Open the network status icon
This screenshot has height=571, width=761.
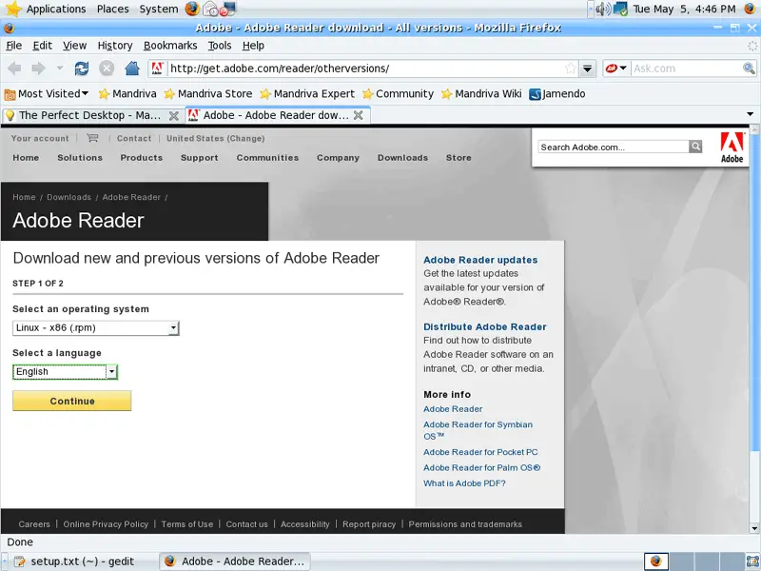(x=620, y=9)
